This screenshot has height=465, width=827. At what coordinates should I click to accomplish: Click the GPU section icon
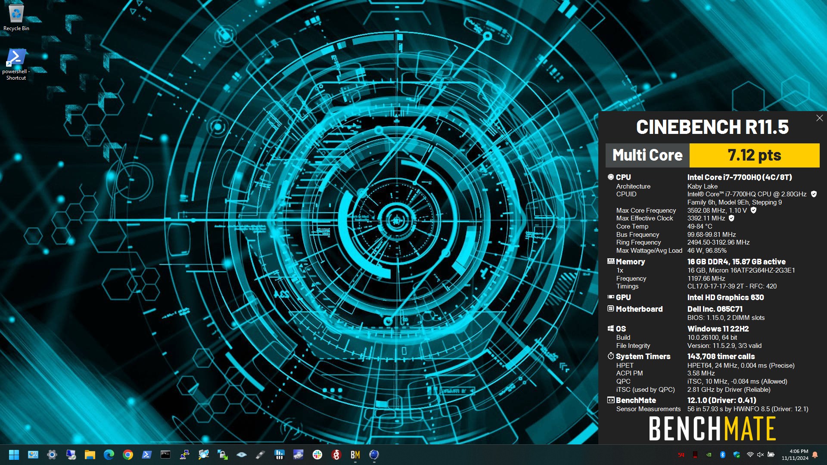pyautogui.click(x=610, y=297)
